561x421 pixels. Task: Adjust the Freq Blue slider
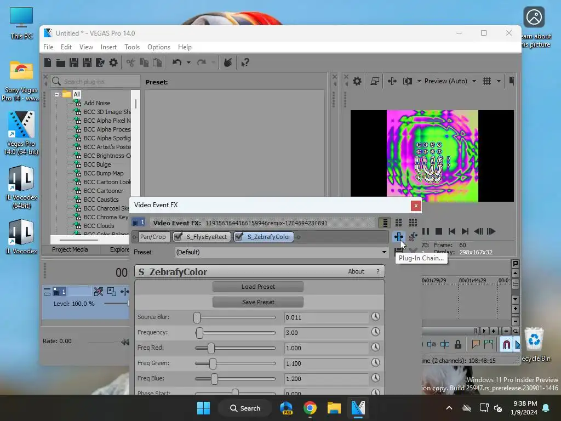click(214, 379)
